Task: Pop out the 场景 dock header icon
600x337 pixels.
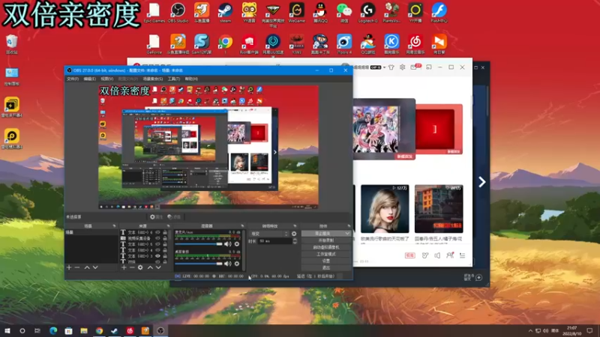Action: 114,226
